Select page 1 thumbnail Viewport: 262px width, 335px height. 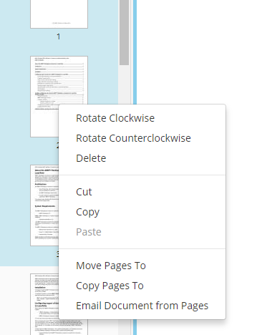tap(59, 14)
